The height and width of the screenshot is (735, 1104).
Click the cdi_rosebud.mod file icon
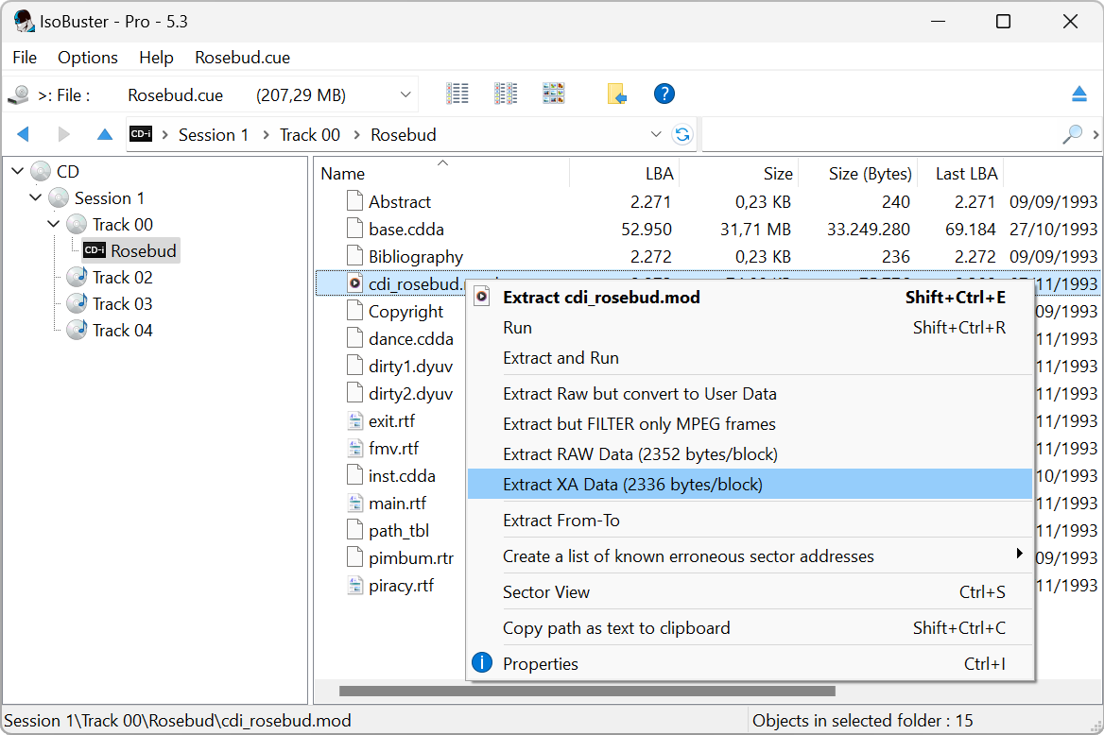(x=355, y=283)
